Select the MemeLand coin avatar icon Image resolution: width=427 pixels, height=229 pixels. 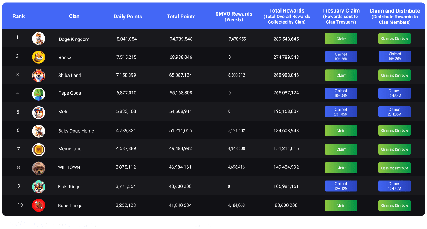pos(39,149)
